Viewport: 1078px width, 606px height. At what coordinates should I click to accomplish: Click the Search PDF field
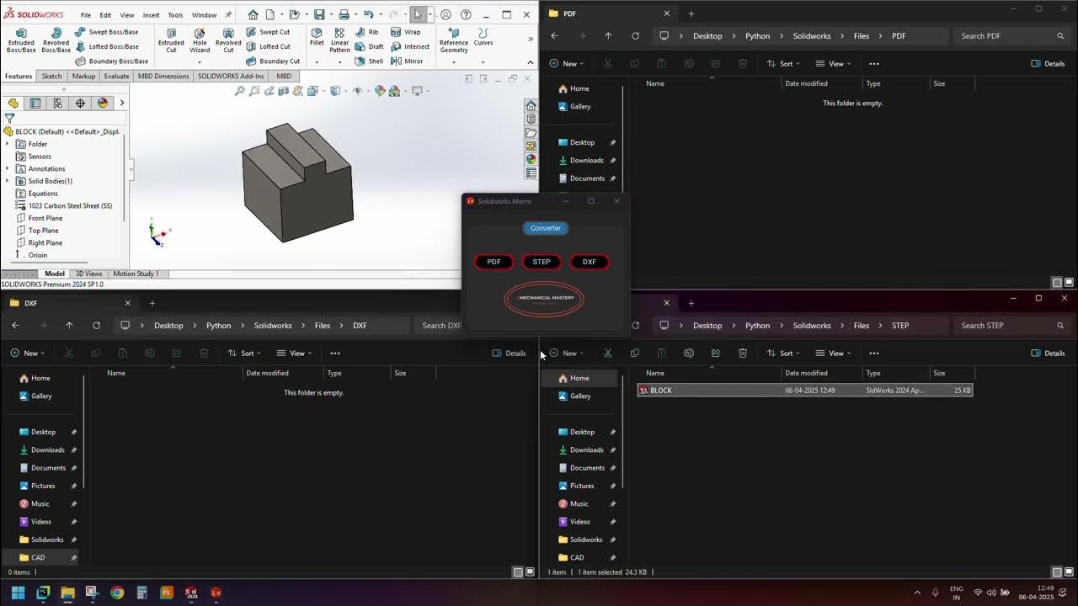(x=1011, y=36)
